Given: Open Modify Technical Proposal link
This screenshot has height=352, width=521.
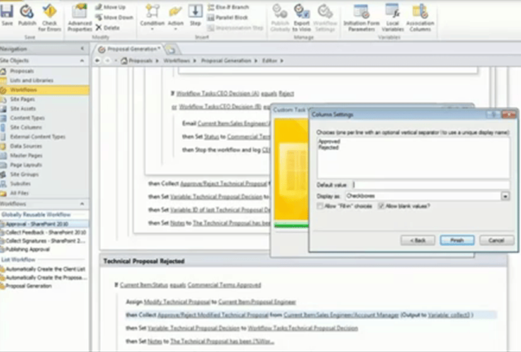Looking at the screenshot, I should [x=177, y=302].
